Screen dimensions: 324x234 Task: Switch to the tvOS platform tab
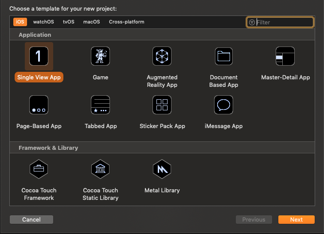click(x=69, y=22)
